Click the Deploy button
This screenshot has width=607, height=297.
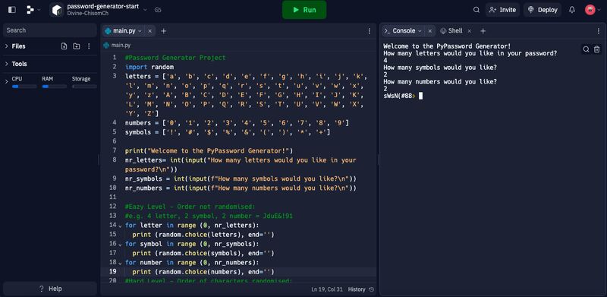(543, 10)
